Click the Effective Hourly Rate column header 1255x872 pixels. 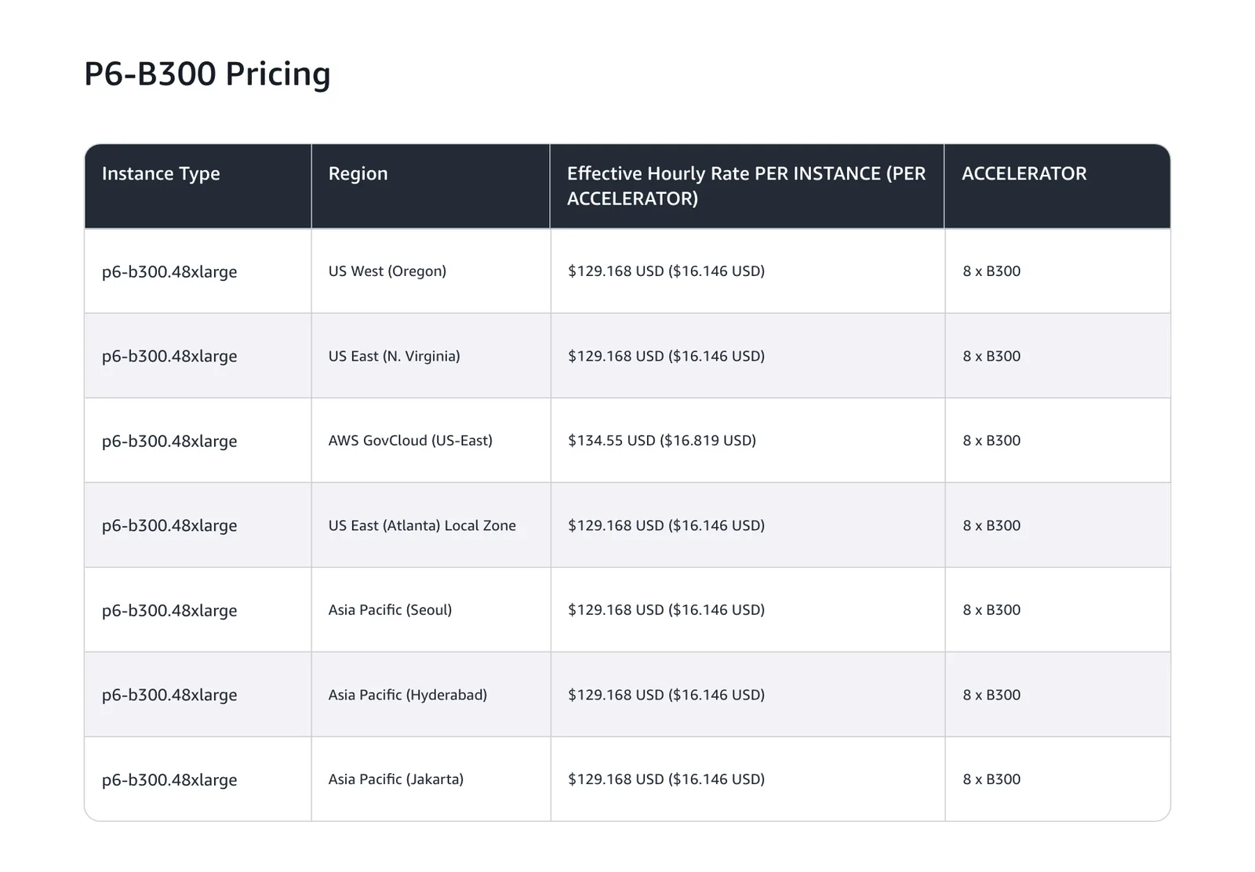pos(746,186)
